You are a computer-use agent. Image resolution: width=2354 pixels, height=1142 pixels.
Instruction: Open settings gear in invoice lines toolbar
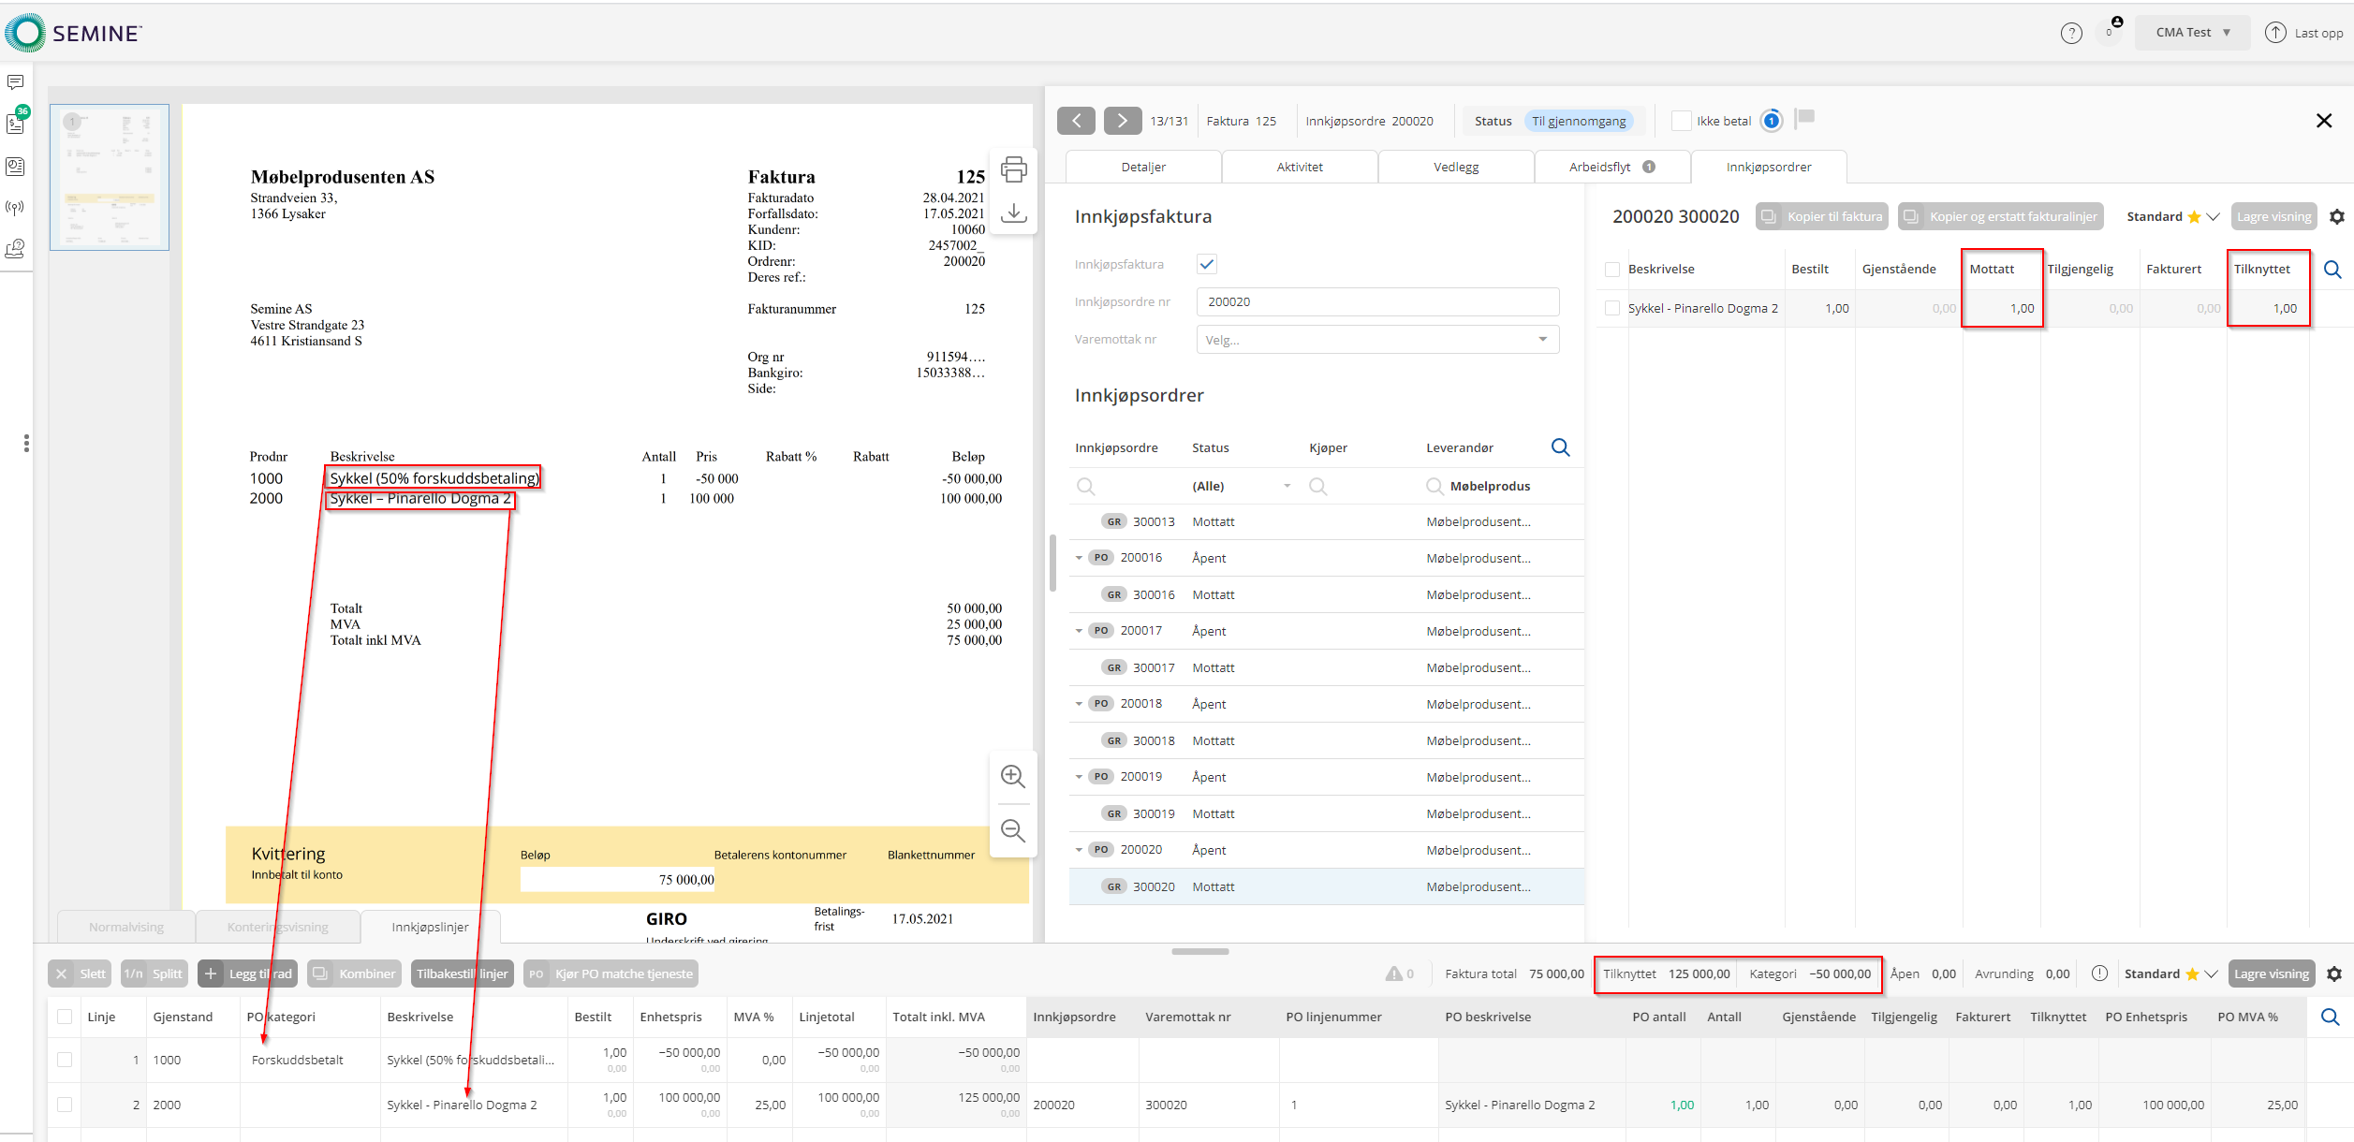pos(2333,974)
